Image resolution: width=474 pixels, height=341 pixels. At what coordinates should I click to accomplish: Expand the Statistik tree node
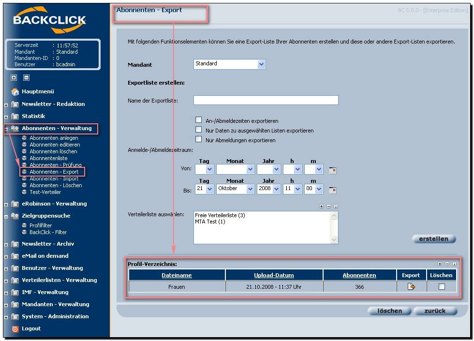click(6, 117)
